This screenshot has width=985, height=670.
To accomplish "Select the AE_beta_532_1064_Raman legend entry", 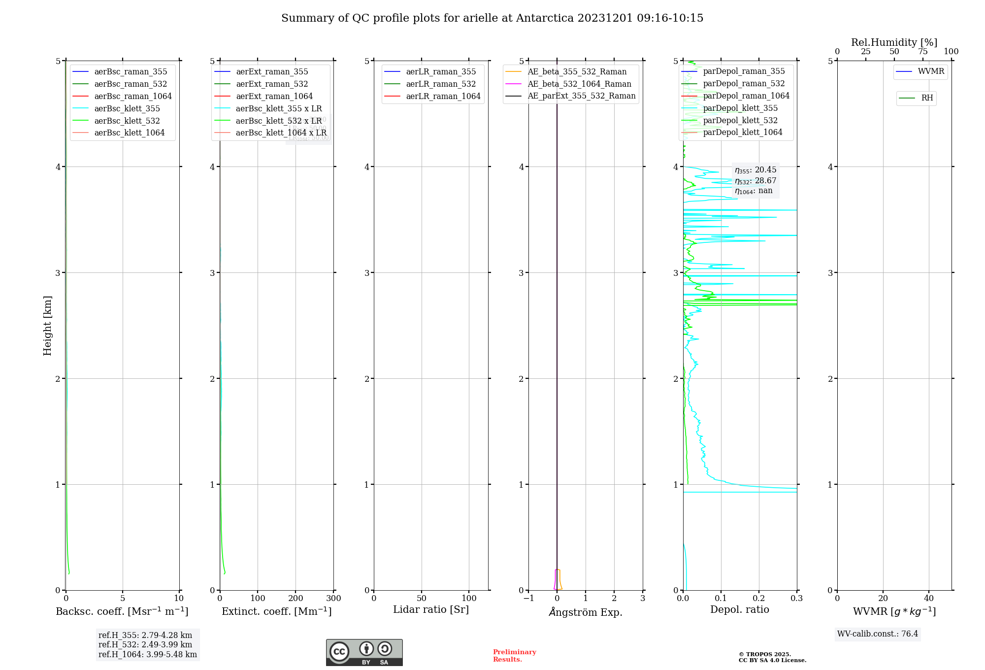I will [579, 84].
